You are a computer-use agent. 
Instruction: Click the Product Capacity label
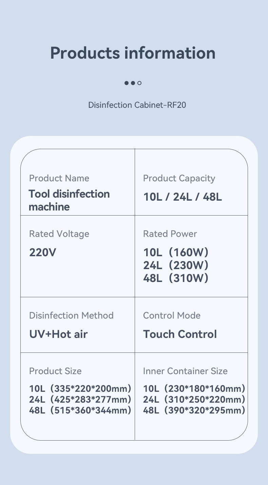point(179,178)
